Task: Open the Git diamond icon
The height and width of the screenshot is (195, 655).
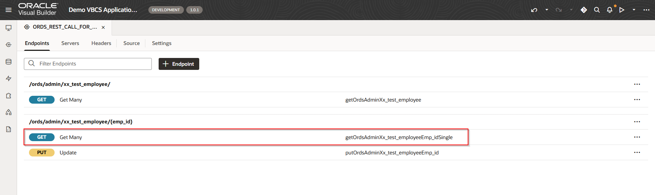Action: 584,10
